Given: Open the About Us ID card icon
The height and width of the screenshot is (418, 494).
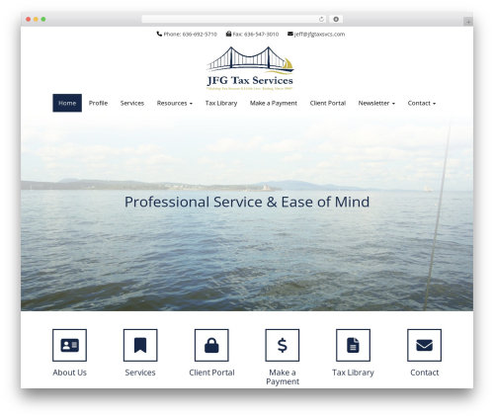Looking at the screenshot, I should (x=69, y=345).
